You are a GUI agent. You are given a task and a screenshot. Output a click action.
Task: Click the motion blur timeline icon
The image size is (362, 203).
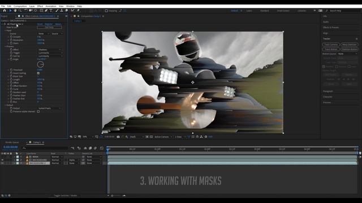pos(96,148)
